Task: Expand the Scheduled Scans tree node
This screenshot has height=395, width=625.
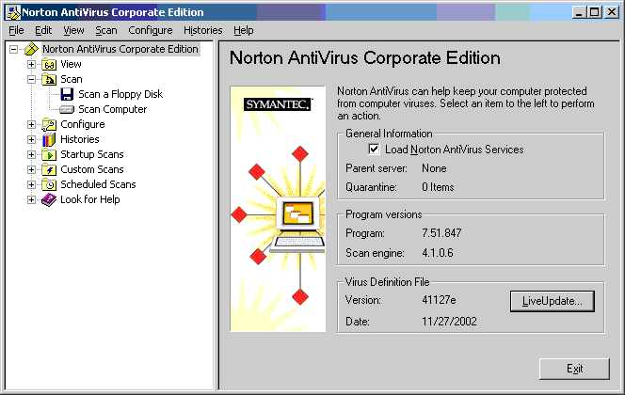Action: point(31,184)
